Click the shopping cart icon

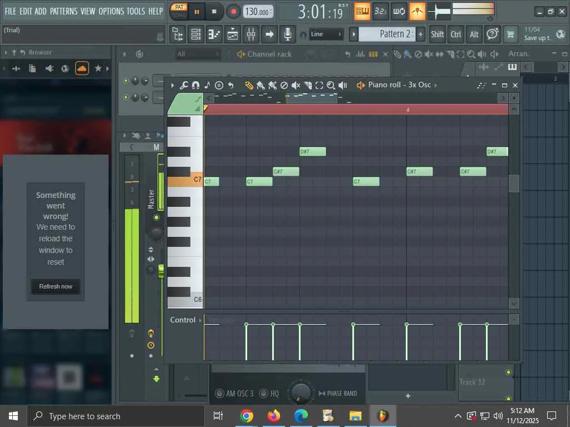(x=511, y=34)
